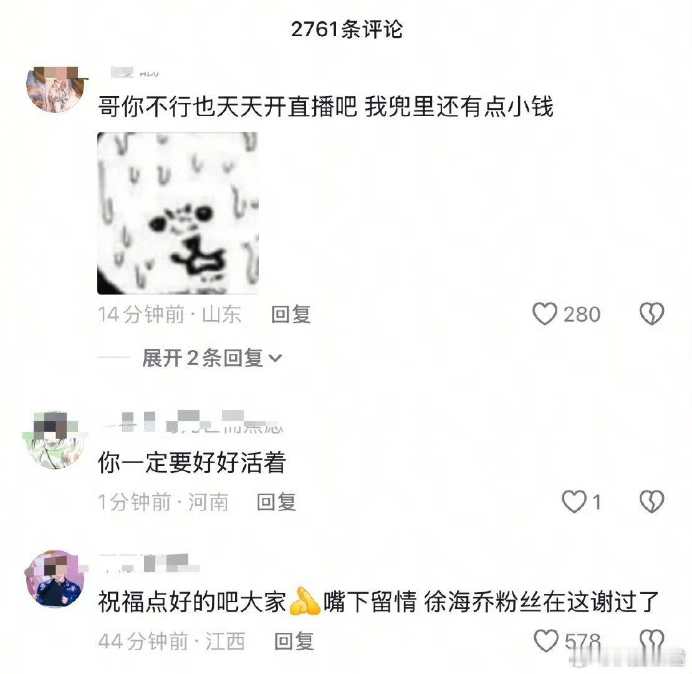Expand the 2 replies under first comment
The height and width of the screenshot is (674, 692).
212,358
